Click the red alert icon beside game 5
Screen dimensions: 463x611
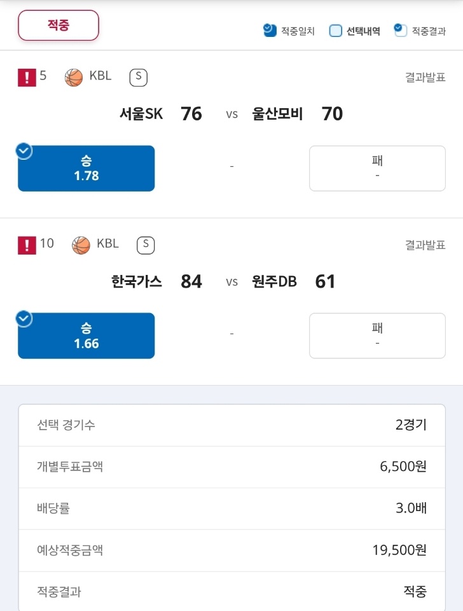click(x=27, y=78)
